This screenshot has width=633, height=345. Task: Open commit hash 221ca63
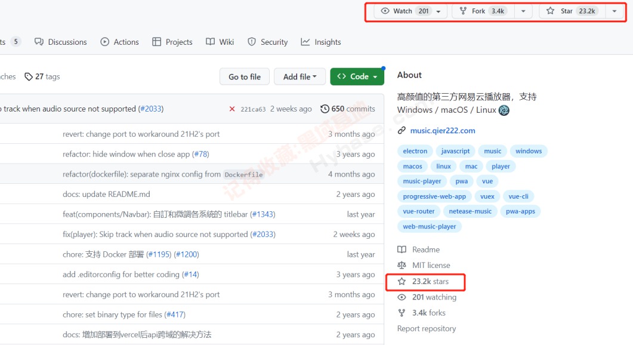click(x=253, y=109)
